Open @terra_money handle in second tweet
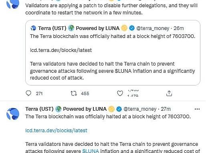206x153 pixels. (x=140, y=109)
